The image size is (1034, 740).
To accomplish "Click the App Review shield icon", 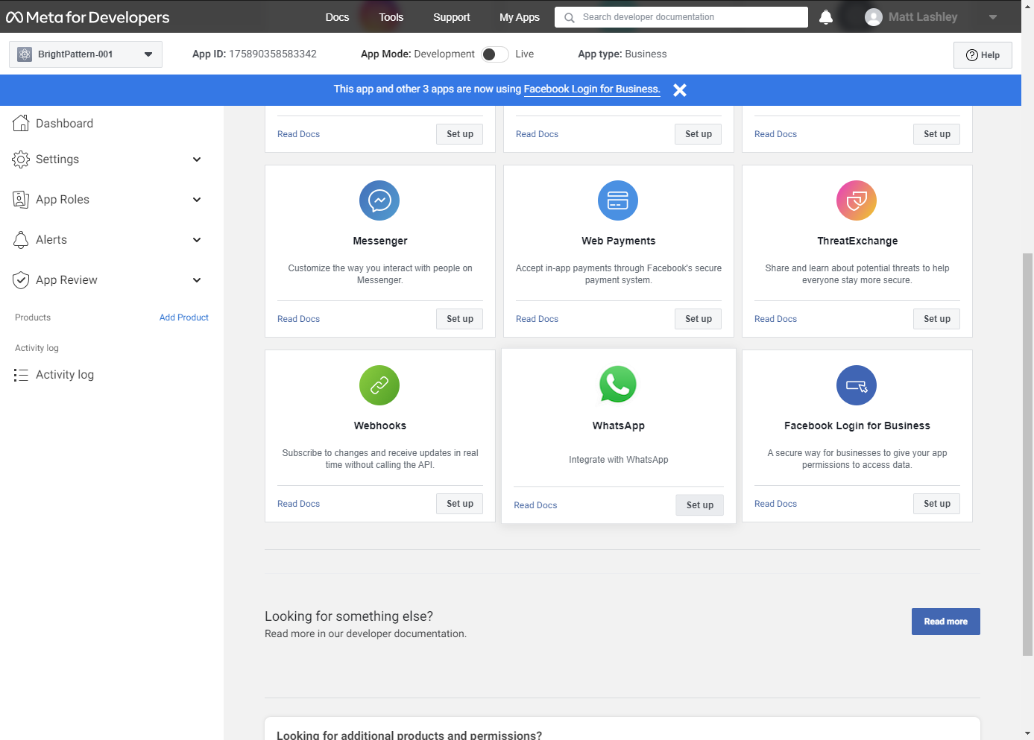I will tap(21, 279).
